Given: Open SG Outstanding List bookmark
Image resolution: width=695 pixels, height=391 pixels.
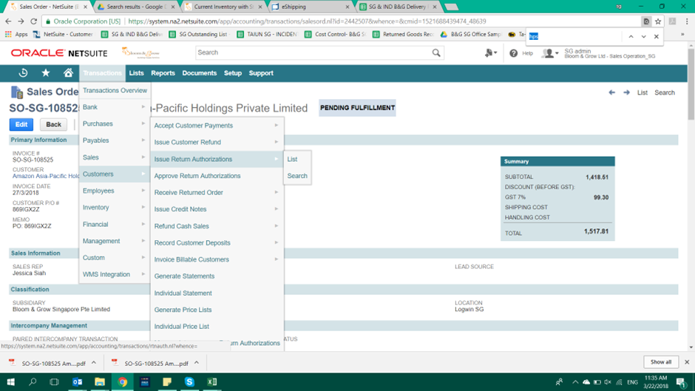Looking at the screenshot, I should (199, 34).
